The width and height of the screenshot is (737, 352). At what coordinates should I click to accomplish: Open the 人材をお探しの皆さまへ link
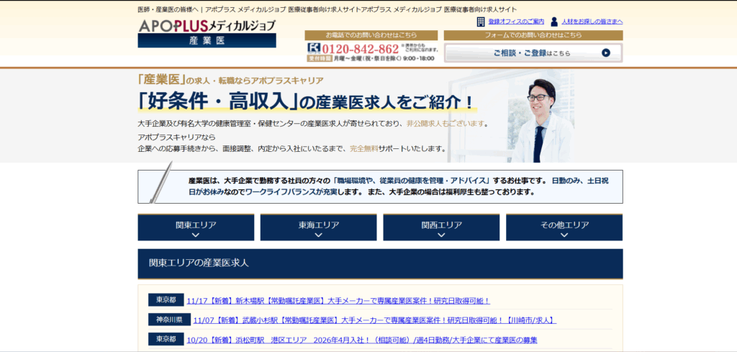(592, 22)
